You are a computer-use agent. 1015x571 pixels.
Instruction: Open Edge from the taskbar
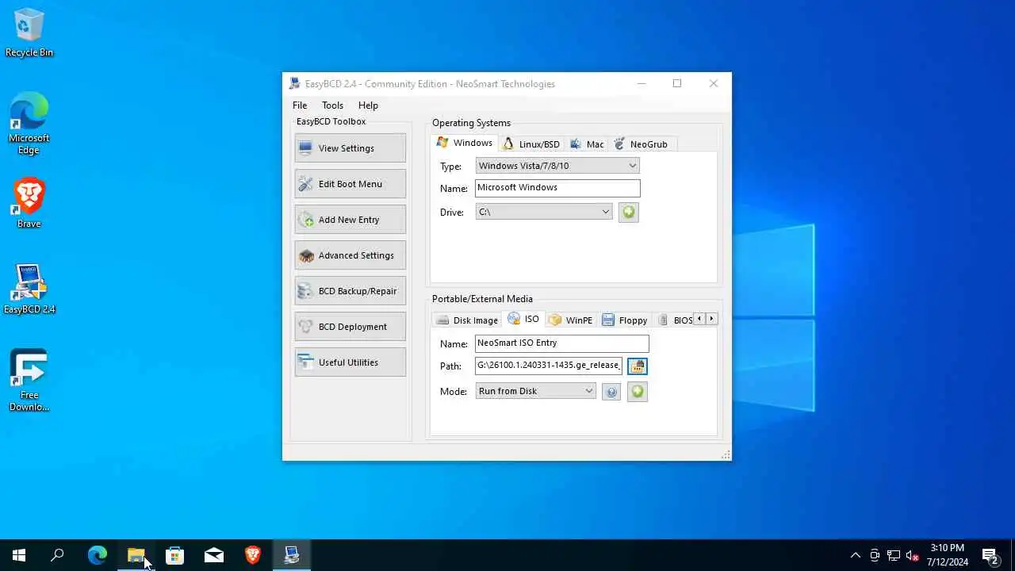click(x=97, y=555)
